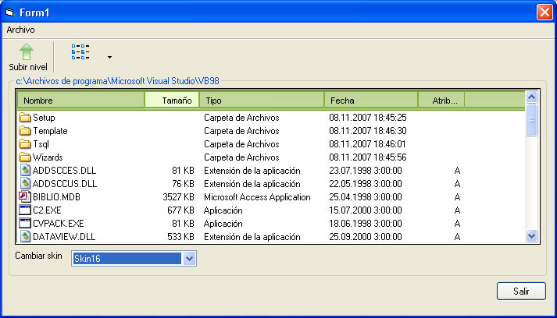Select the Template folder icon
This screenshot has width=557, height=318.
[x=24, y=131]
